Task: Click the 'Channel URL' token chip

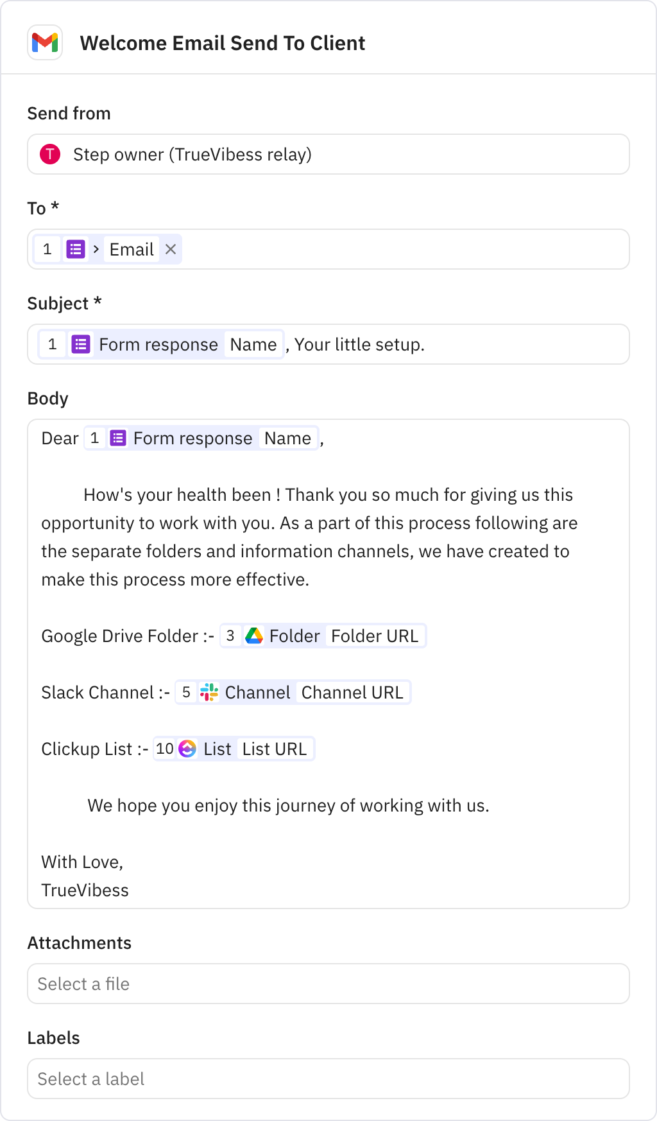Action: click(353, 692)
